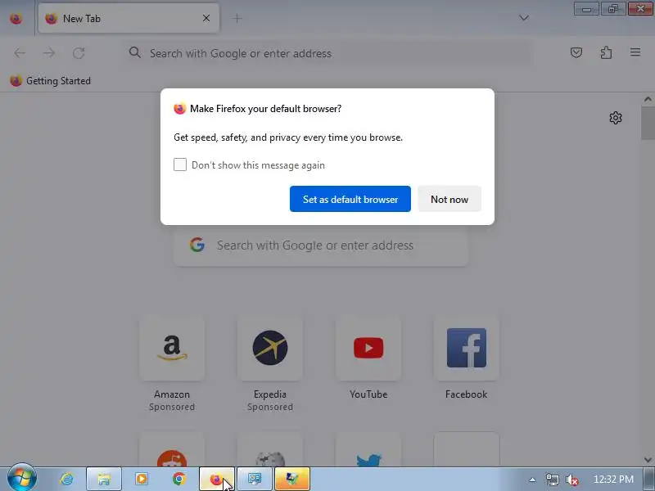Viewport: 655px width, 491px height.
Task: Click Set as default browser button
Action: click(350, 199)
